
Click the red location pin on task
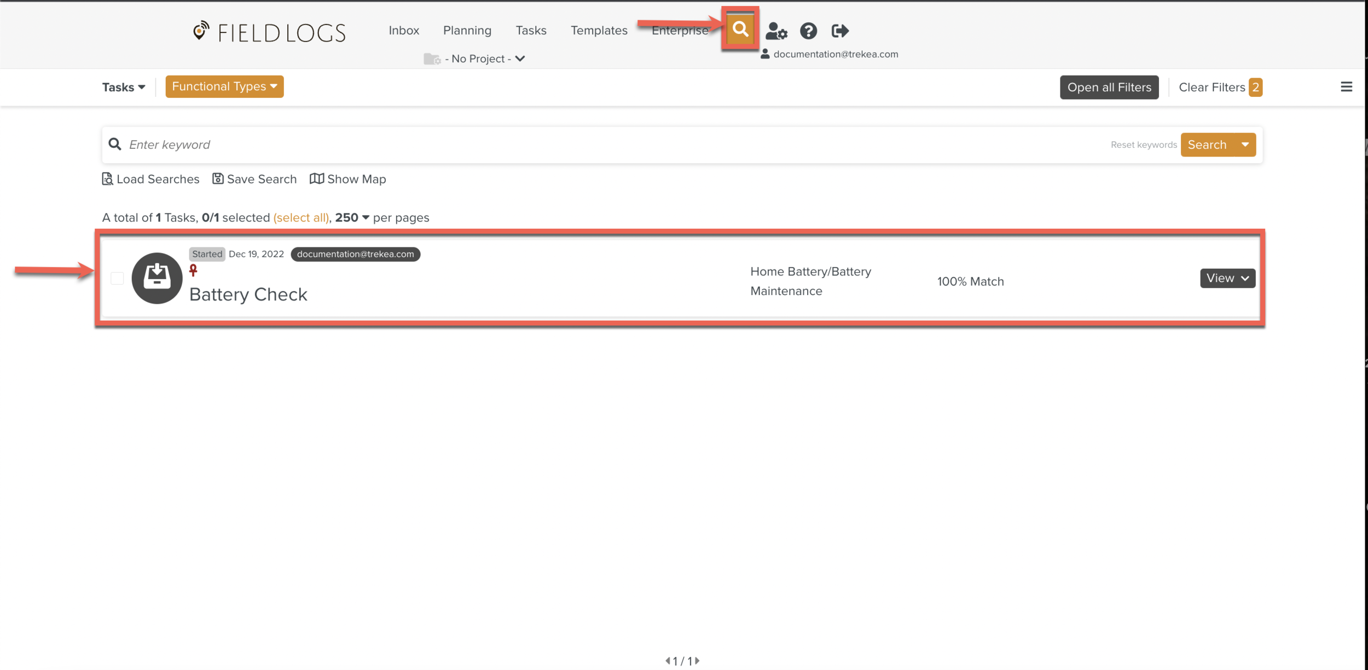(193, 270)
